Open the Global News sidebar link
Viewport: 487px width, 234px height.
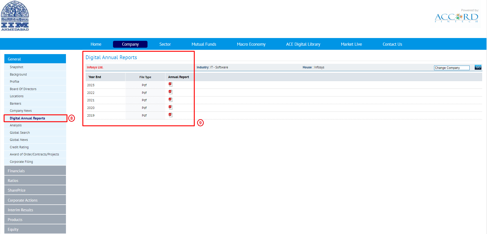[19, 140]
